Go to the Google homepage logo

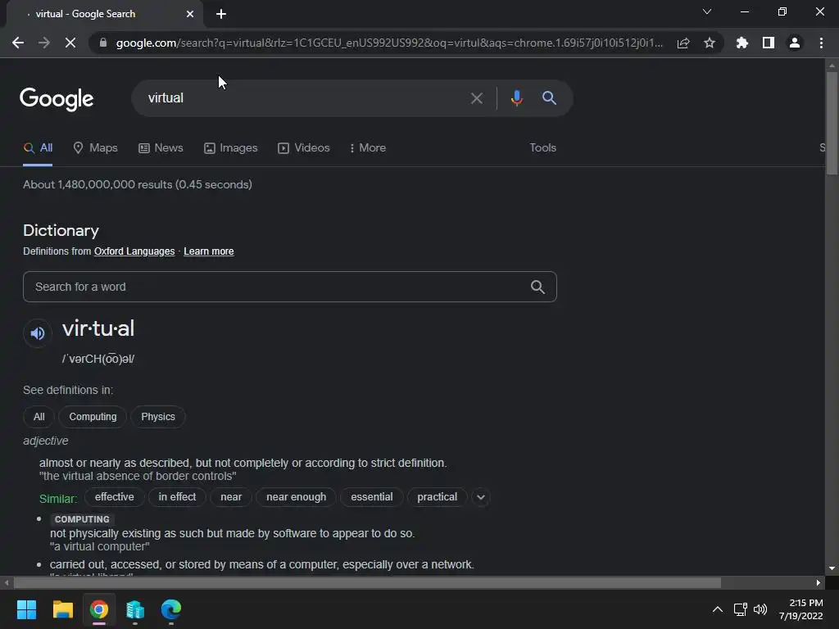[57, 99]
